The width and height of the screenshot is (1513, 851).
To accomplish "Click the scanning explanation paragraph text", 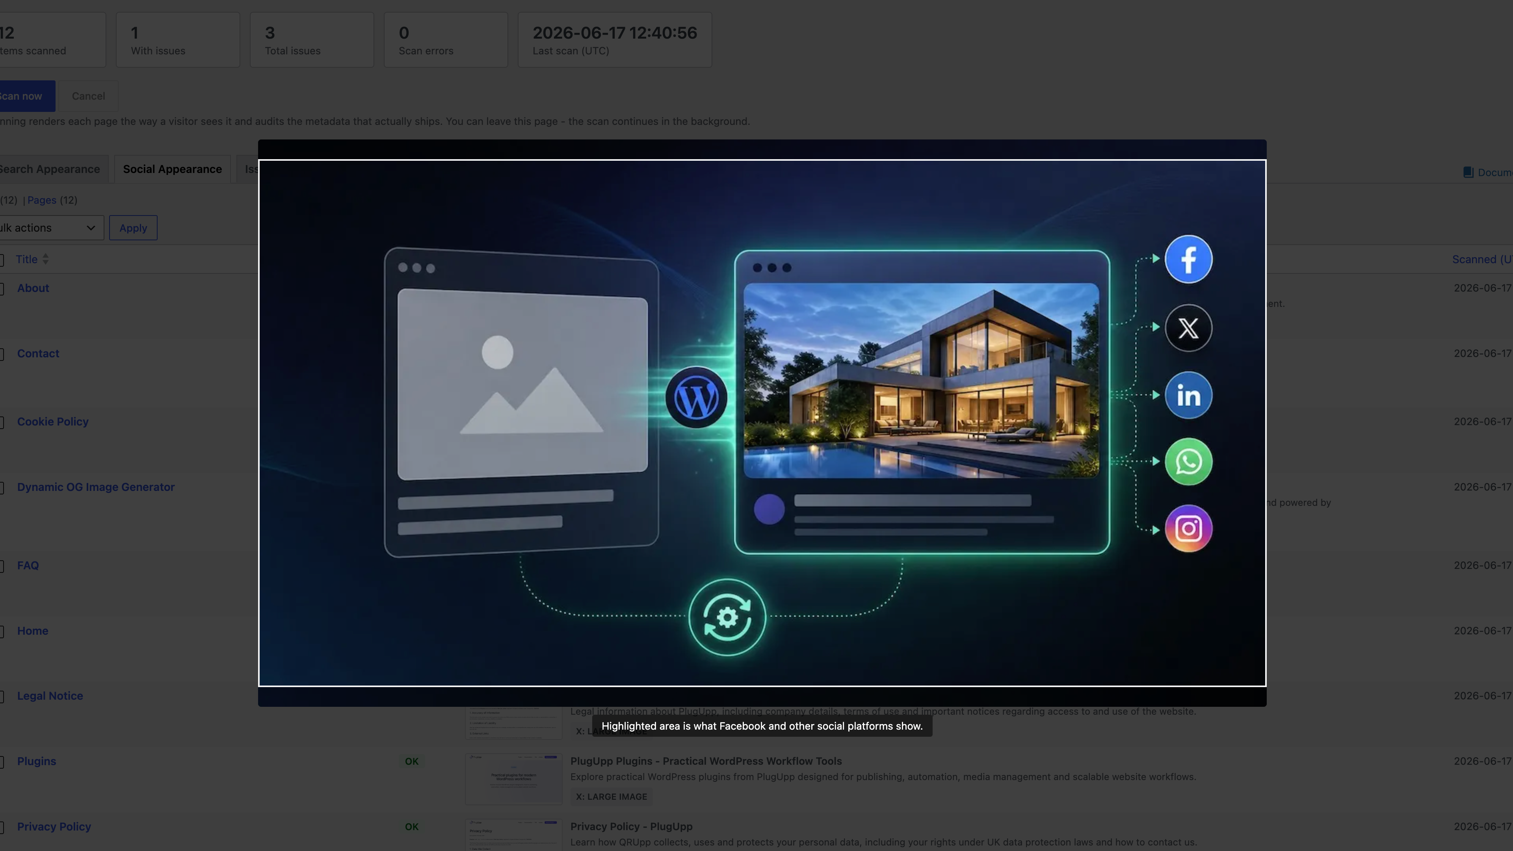I will point(375,122).
